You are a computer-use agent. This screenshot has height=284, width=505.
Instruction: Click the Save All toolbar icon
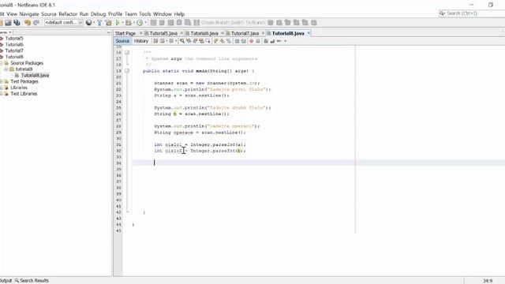17,23
